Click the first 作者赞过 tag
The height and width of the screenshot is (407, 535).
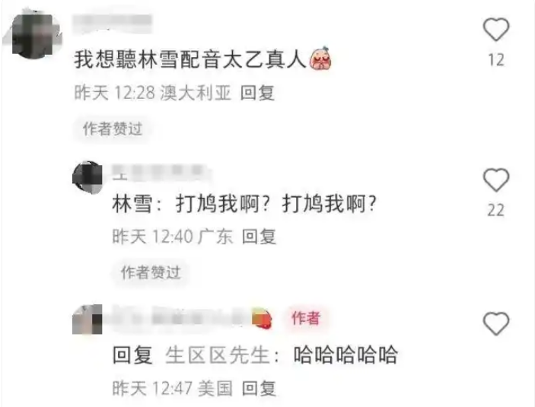[113, 129]
